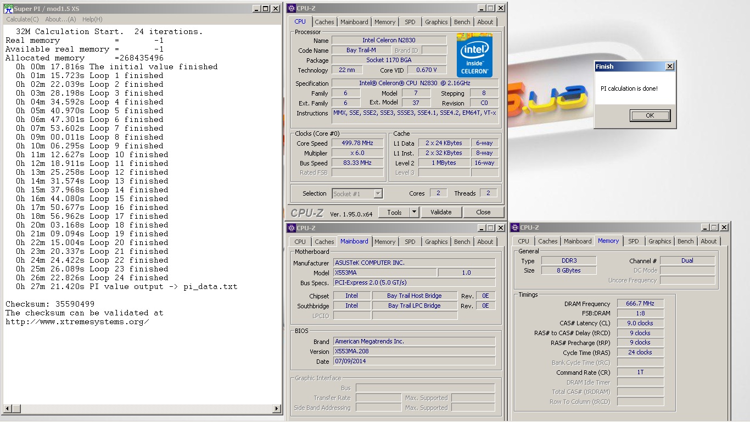The width and height of the screenshot is (750, 422).
Task: Switch to Graphics tab in top CPU-Z window
Action: 436,22
